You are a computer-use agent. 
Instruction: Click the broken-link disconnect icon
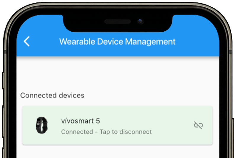click(198, 125)
